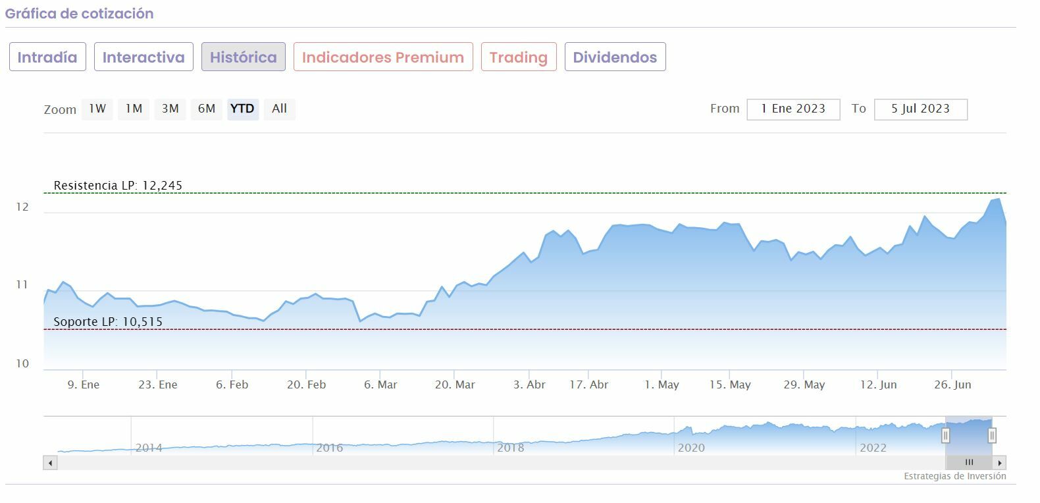Edit the To date field
This screenshot has width=1040, height=503.
920,109
